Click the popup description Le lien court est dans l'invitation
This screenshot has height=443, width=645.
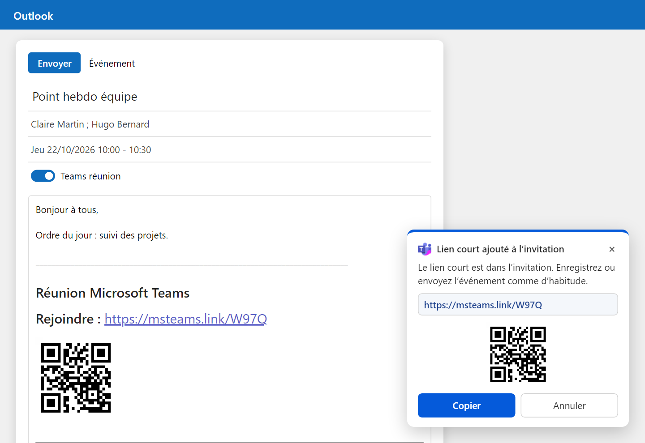(x=516, y=274)
